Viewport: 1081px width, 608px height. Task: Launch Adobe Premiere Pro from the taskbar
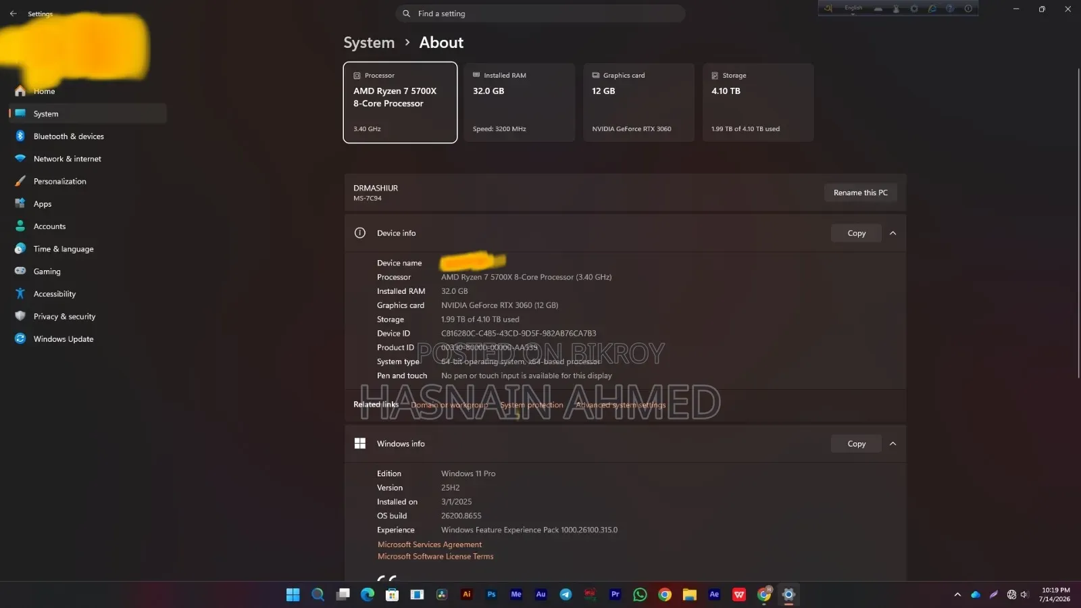(615, 594)
